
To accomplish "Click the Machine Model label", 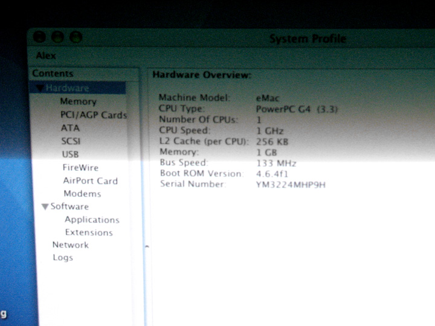I will pyautogui.click(x=195, y=98).
